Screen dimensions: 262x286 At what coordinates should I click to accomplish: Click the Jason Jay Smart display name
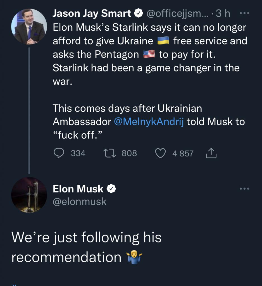point(92,13)
